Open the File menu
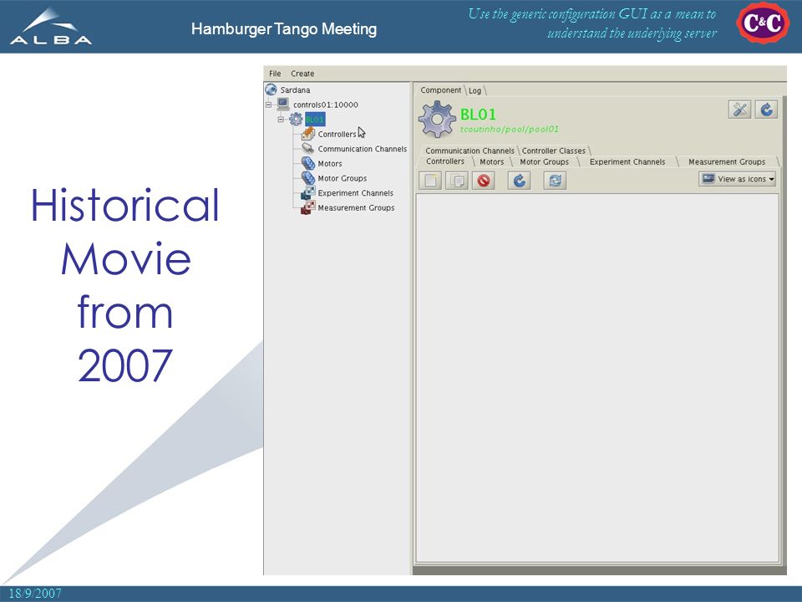 pos(275,74)
